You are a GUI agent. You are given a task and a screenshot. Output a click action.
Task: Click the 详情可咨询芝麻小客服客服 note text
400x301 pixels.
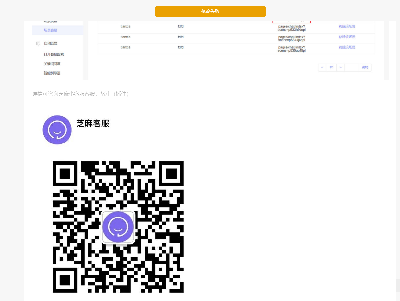point(81,94)
